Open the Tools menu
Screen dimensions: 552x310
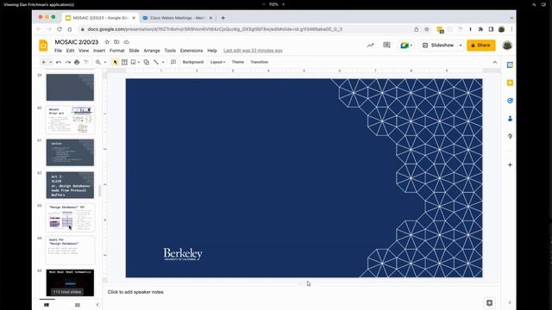point(170,51)
